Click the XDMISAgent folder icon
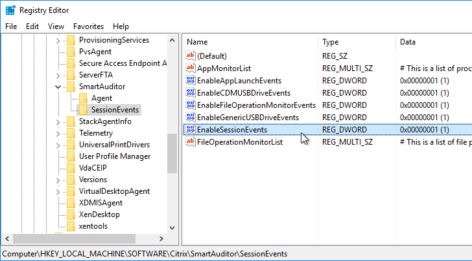The image size is (472, 261). coord(71,203)
